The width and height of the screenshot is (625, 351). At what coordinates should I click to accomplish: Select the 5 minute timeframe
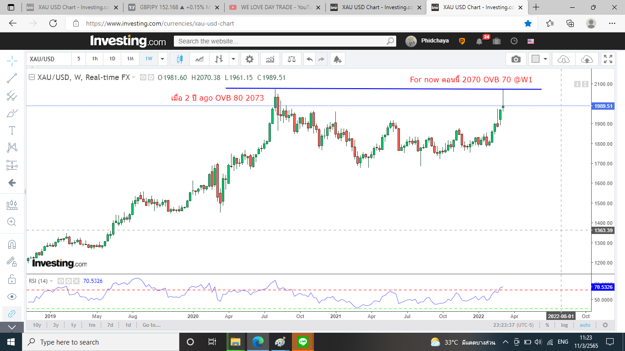tap(79, 59)
